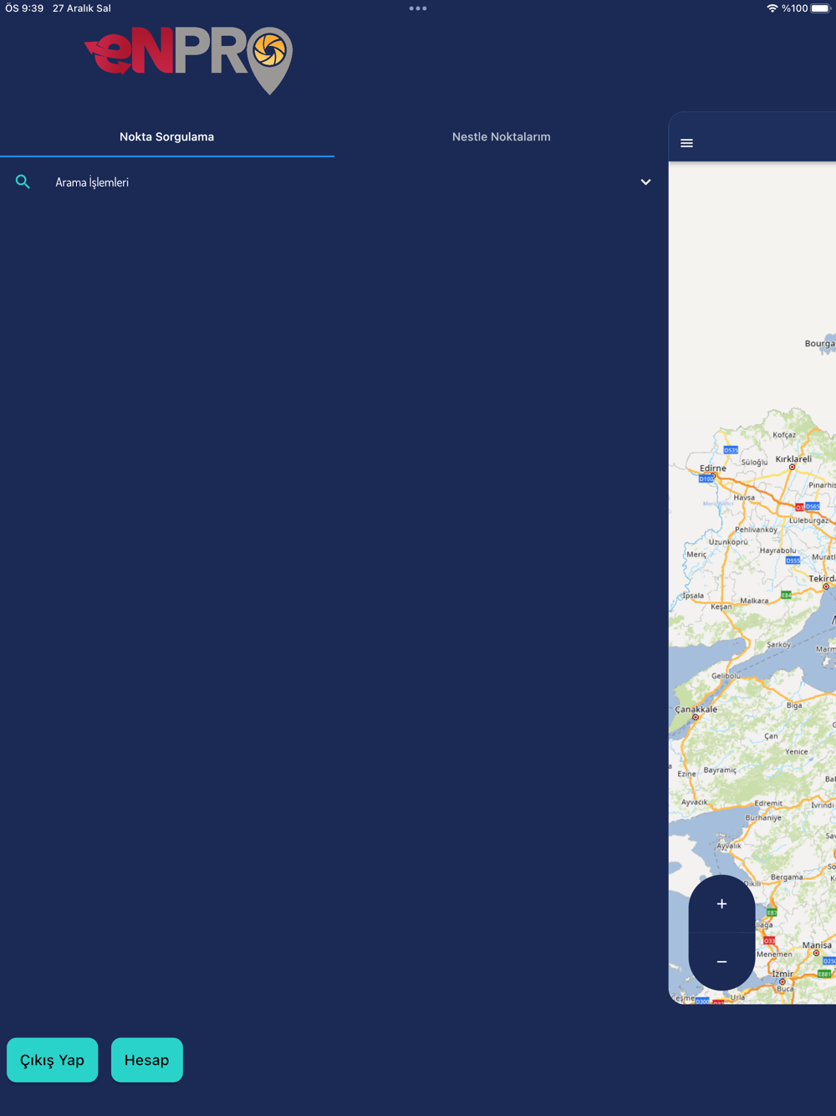
Task: Tap the eNPRO logo
Action: tap(189, 60)
